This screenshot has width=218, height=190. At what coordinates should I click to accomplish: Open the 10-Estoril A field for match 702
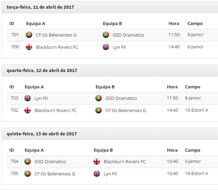coord(197,110)
